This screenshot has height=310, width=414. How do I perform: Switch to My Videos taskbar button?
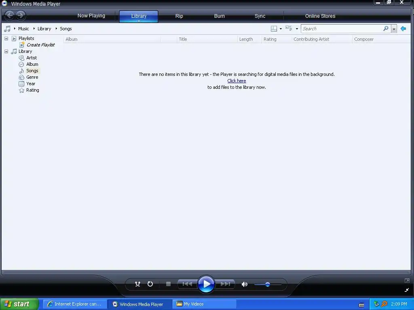[204, 304]
